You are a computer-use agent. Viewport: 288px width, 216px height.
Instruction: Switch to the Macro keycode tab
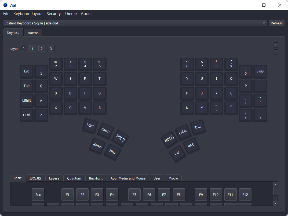point(173,178)
